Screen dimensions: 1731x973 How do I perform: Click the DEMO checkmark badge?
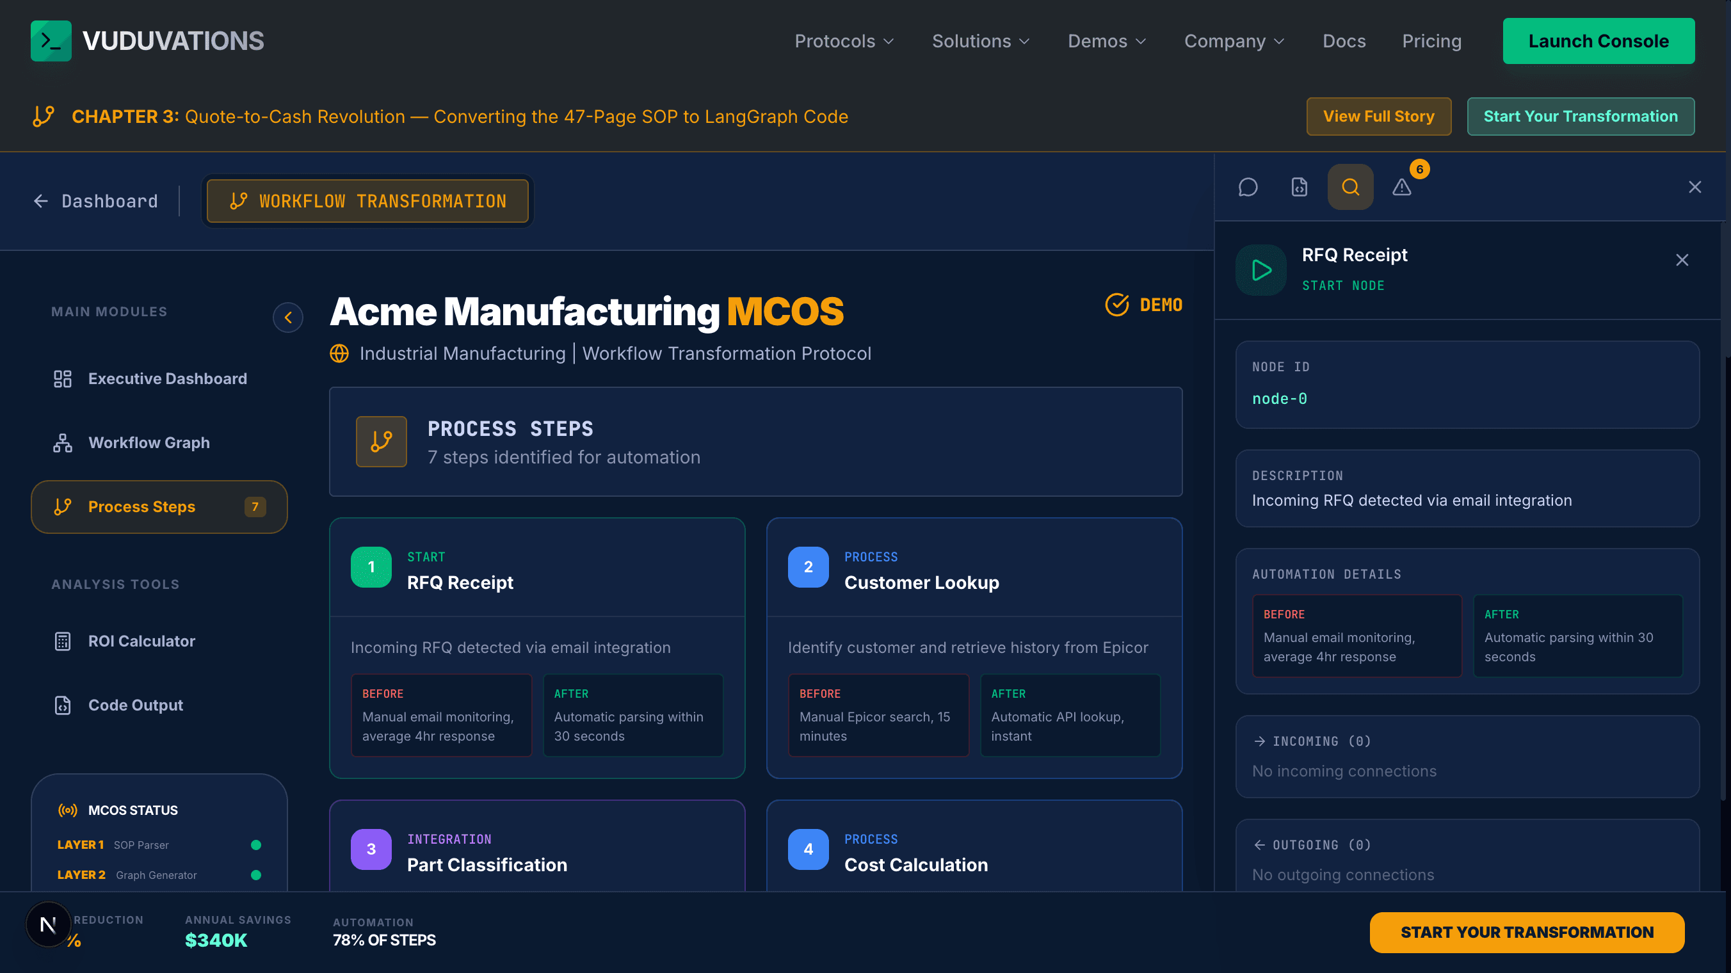point(1144,305)
